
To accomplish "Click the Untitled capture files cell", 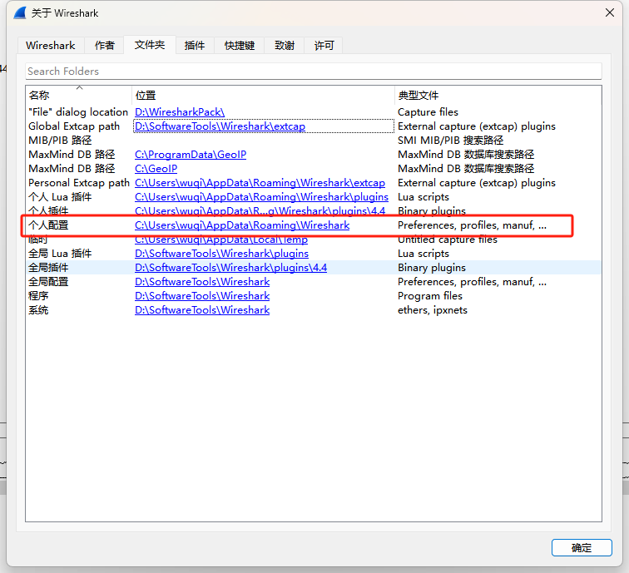I will coord(448,240).
